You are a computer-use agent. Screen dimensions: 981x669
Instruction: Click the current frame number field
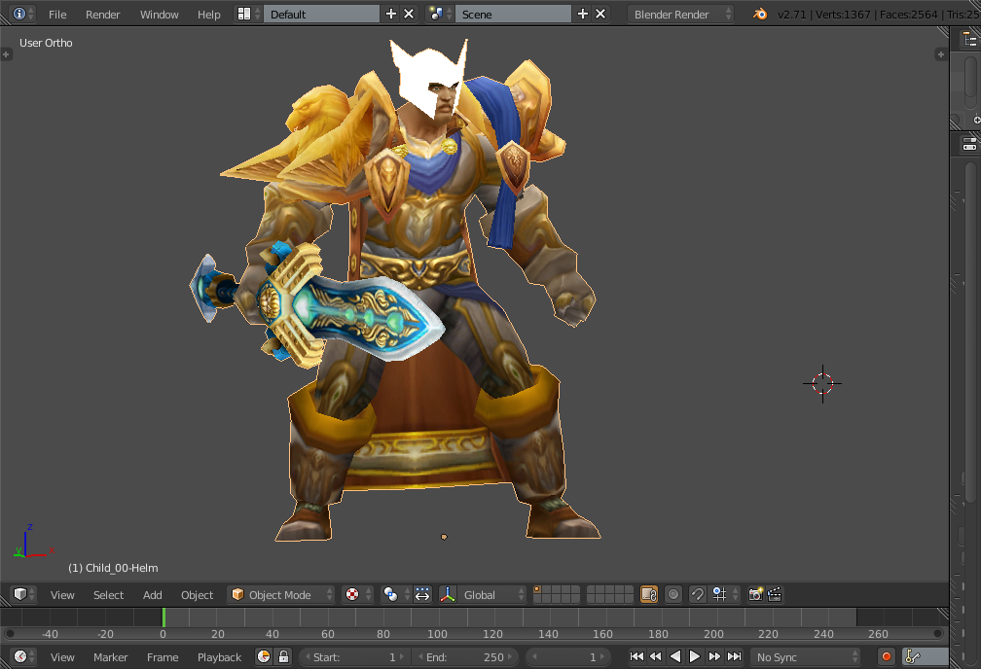pyautogui.click(x=568, y=656)
